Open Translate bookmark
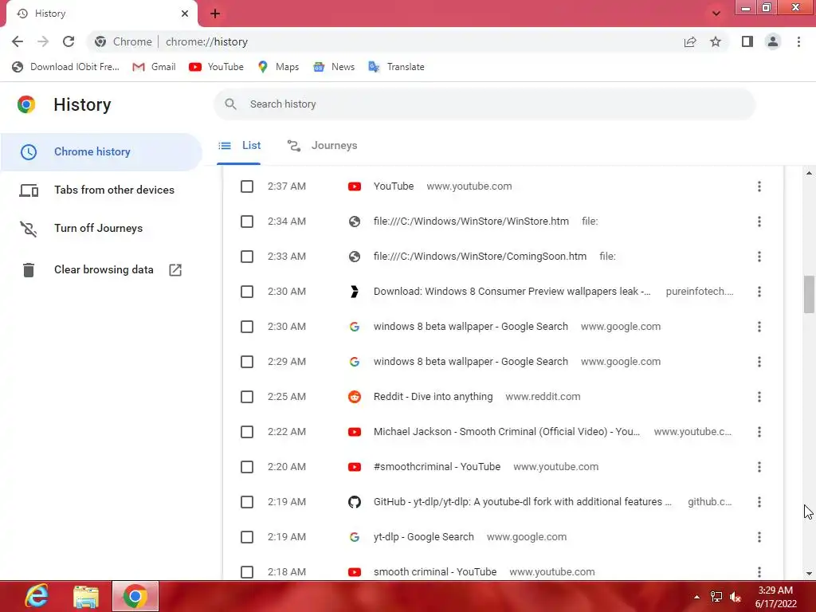This screenshot has height=612, width=816. [397, 67]
